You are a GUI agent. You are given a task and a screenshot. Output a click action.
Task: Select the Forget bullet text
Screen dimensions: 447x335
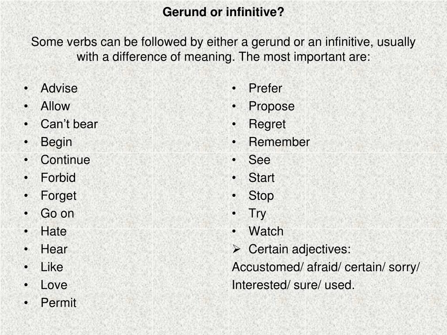tap(58, 196)
